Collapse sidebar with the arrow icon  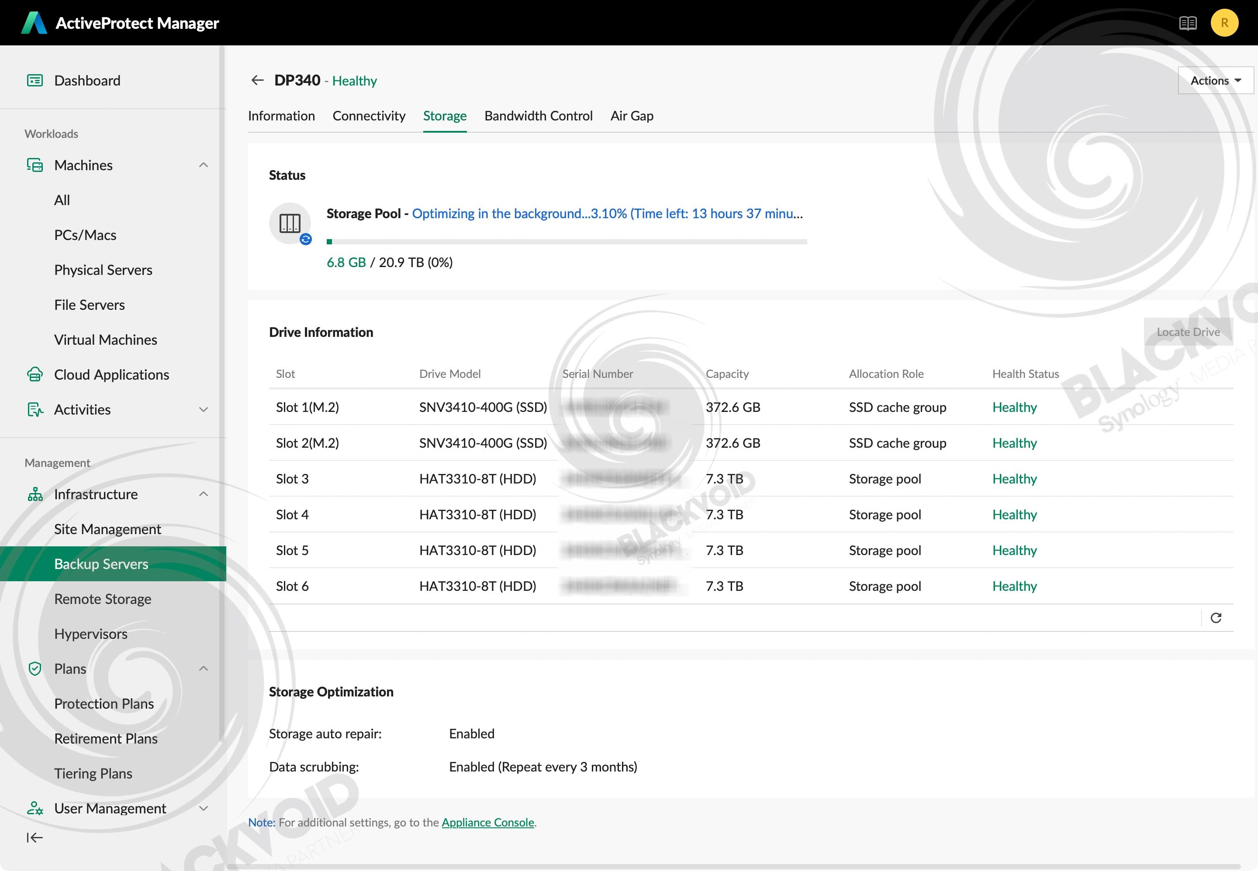coord(35,838)
